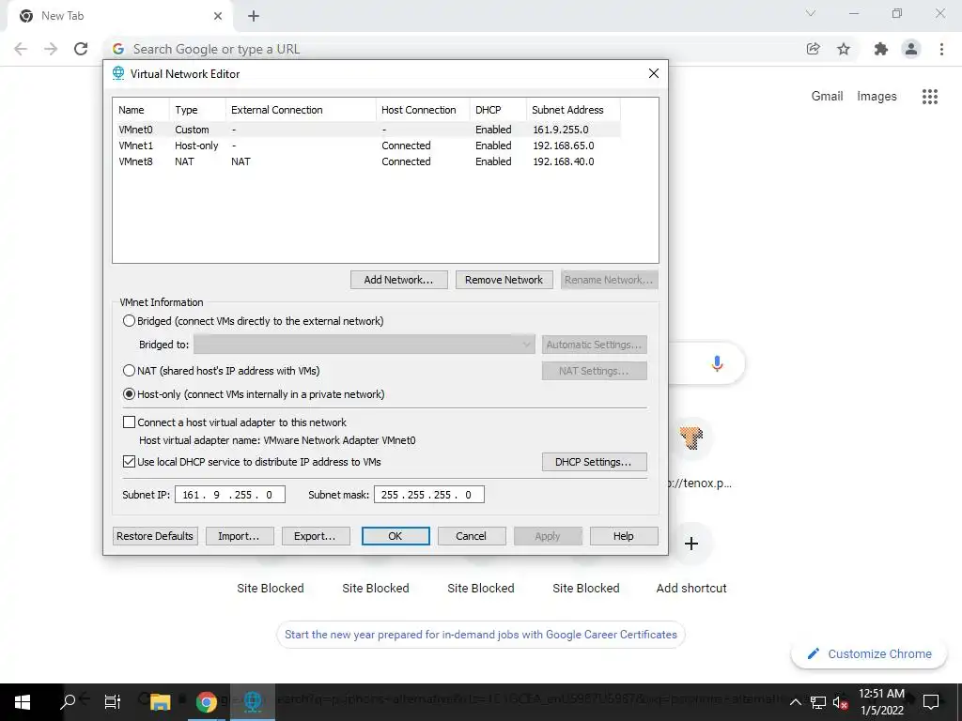Go forward in Chrome

pos(51,49)
